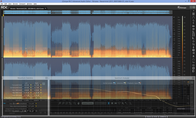
Task: Select the lasso selection tool
Action: coord(119,103)
